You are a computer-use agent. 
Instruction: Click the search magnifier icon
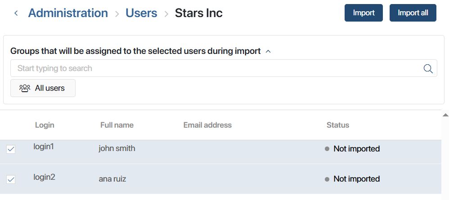(428, 68)
